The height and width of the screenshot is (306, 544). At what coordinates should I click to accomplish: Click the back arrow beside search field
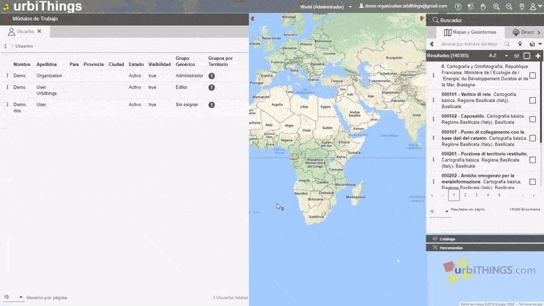(x=432, y=44)
